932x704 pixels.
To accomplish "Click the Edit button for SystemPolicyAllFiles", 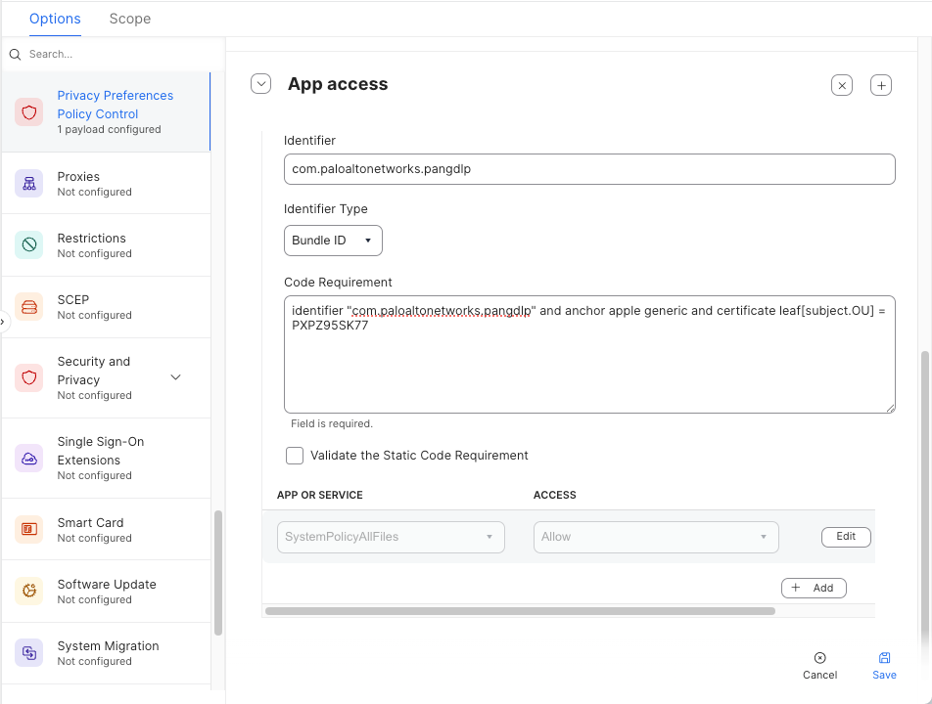I will 846,537.
